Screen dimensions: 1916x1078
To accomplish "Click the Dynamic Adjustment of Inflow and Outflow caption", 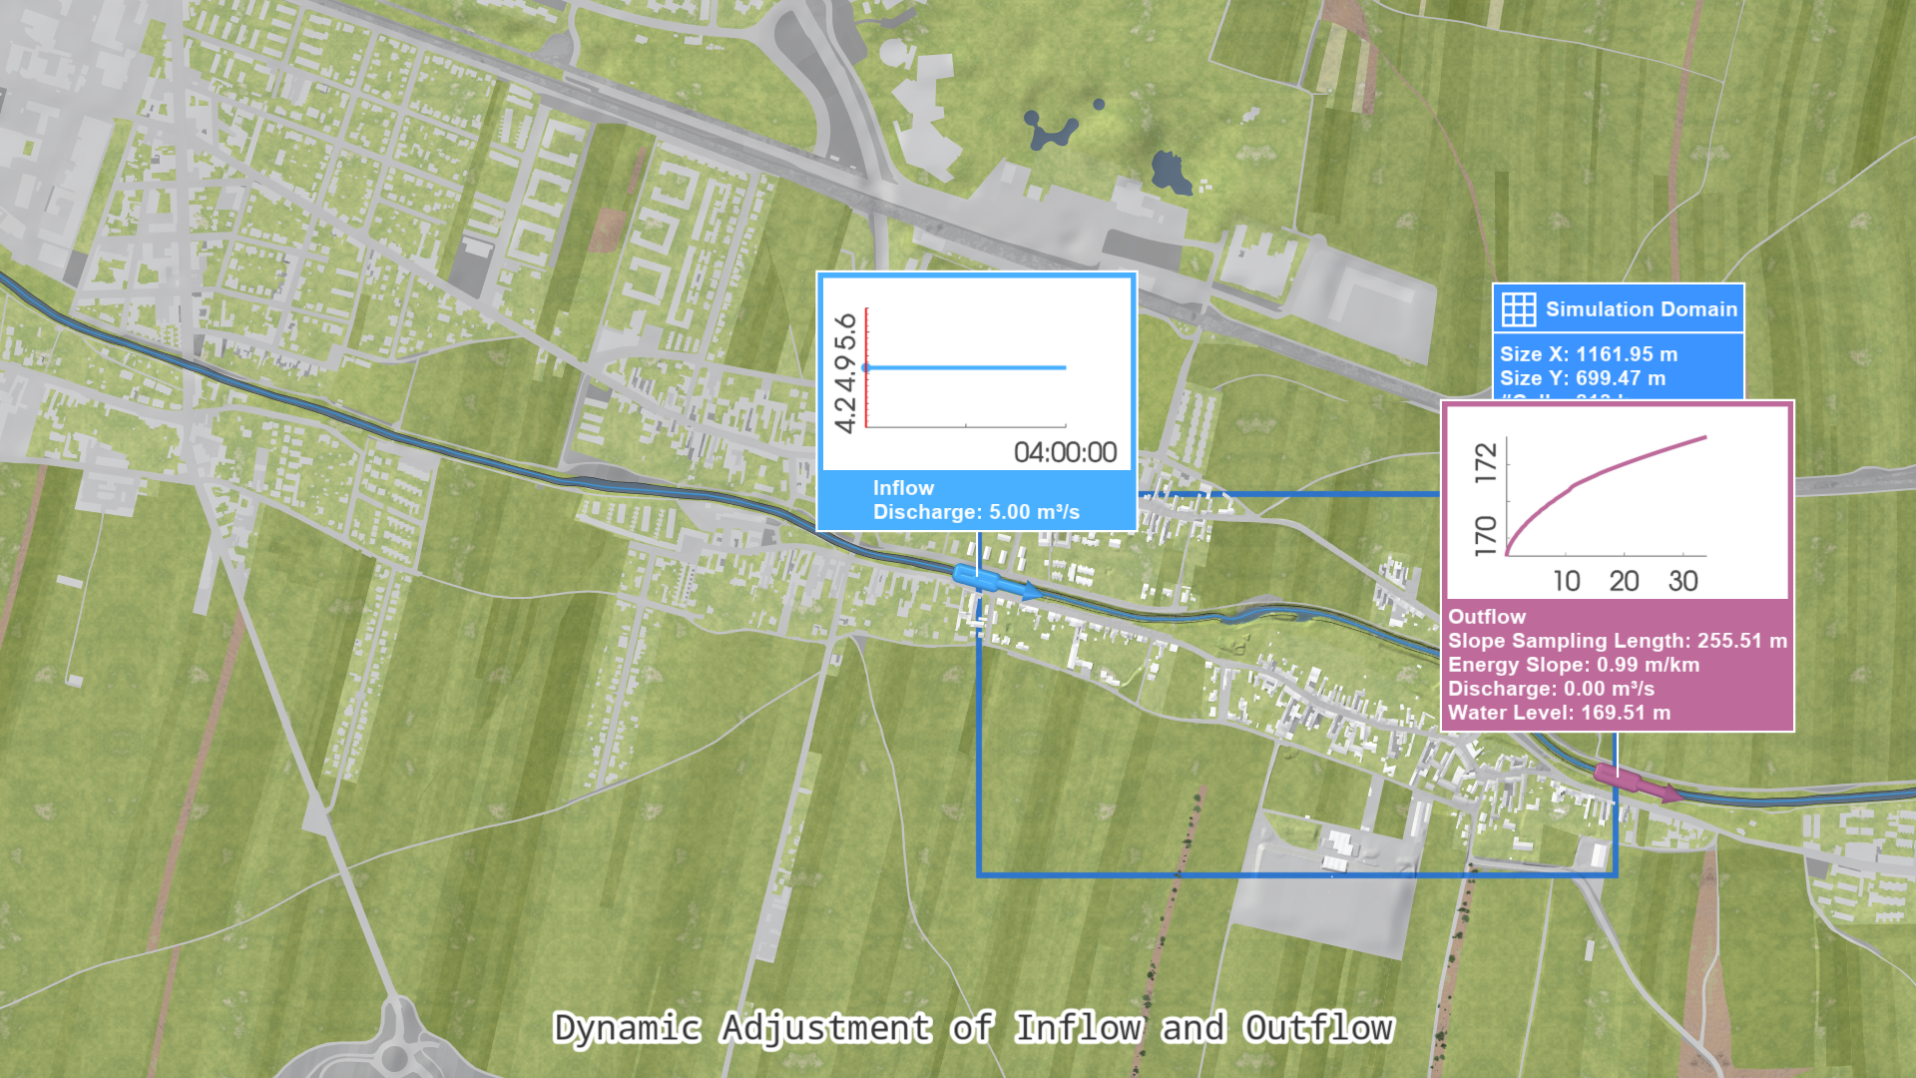I will point(973,1028).
